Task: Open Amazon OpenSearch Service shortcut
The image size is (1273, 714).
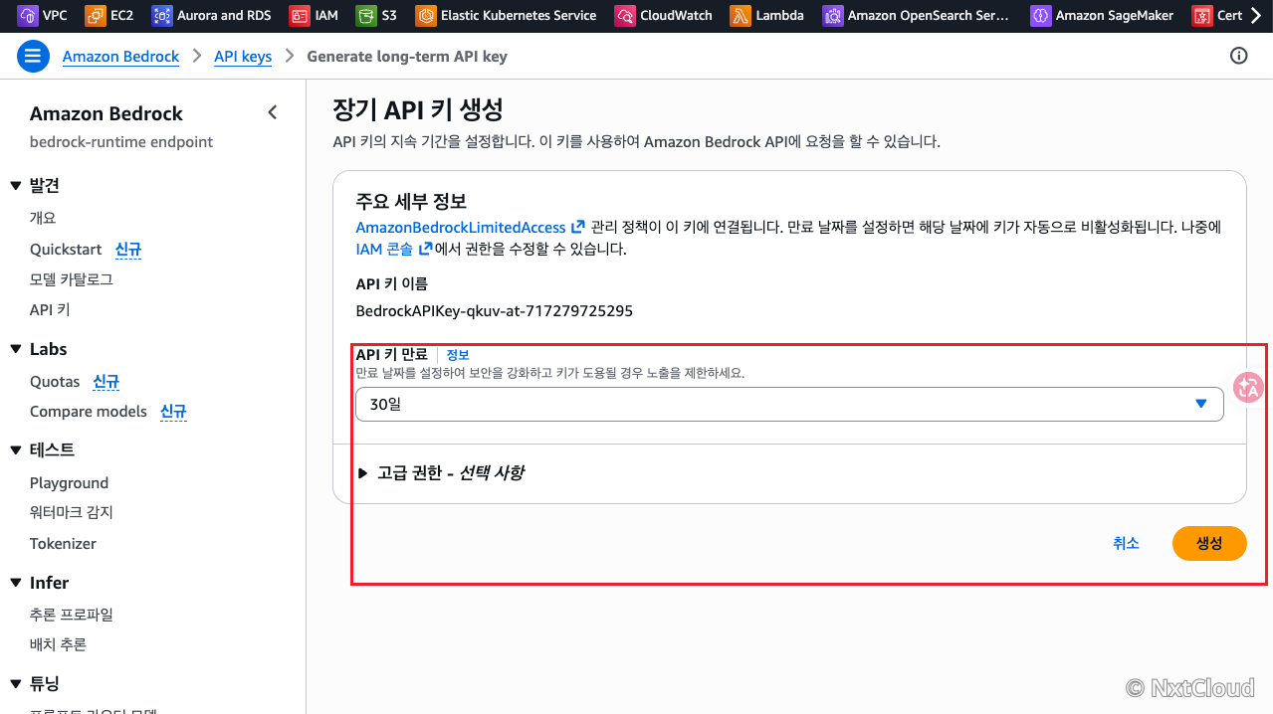Action: pyautogui.click(x=916, y=15)
